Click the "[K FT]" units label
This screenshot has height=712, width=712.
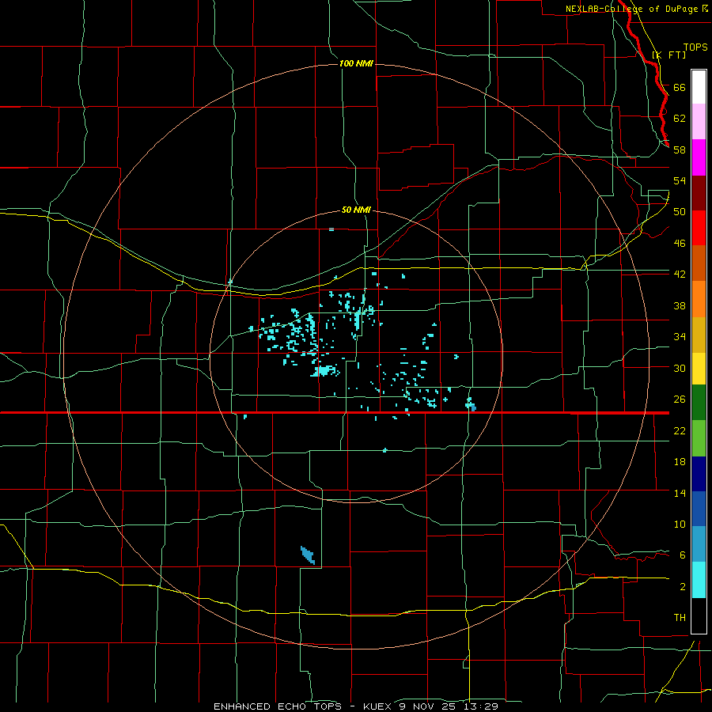pos(668,55)
